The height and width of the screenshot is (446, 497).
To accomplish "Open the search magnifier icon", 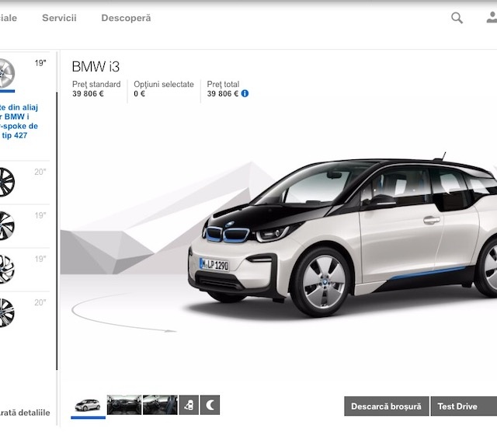I will point(457,18).
